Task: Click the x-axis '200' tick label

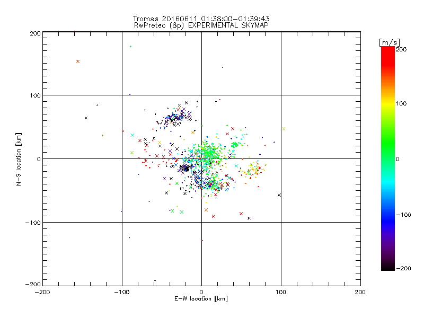Action: tap(360, 292)
